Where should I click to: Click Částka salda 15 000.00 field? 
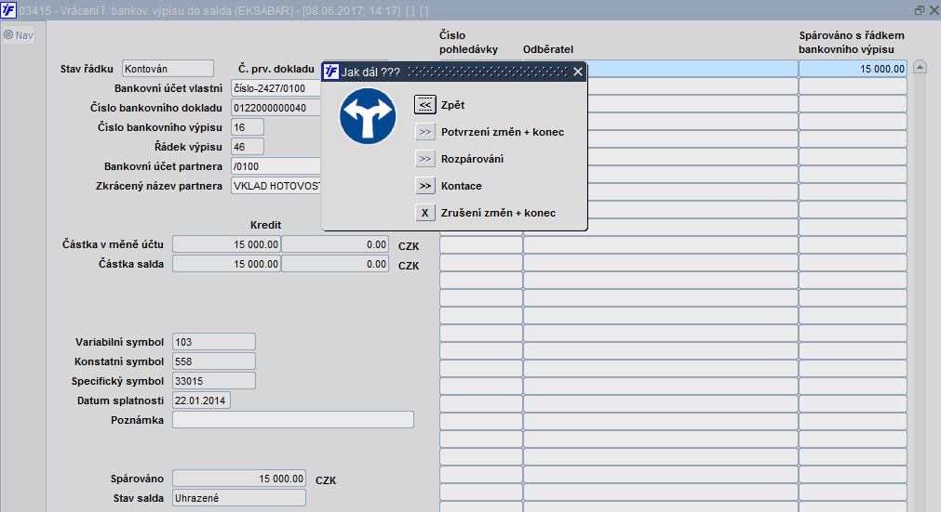226,264
